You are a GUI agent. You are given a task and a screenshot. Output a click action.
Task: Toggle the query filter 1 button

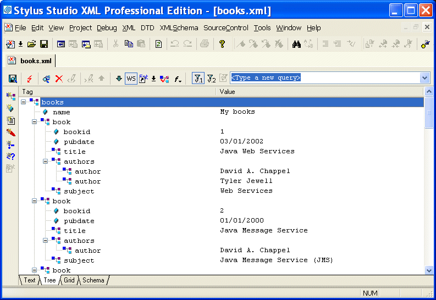[x=198, y=79]
